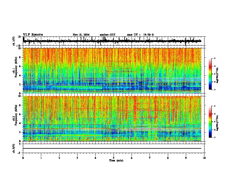Click the "-7" label on ch.2 color scale
Image resolution: width=230 pixels, height=177 pixels.
tap(214, 137)
